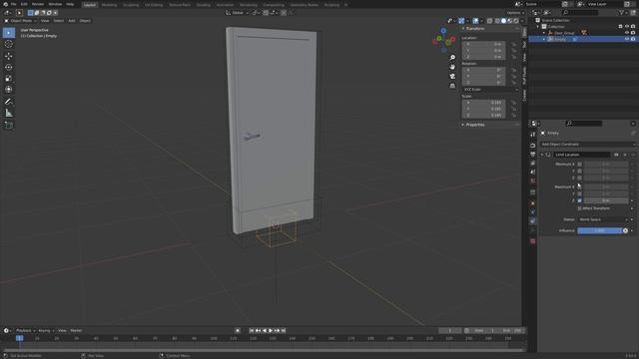This screenshot has width=639, height=359.
Task: Open the Object Constraints properties tab icon
Action: (532, 221)
